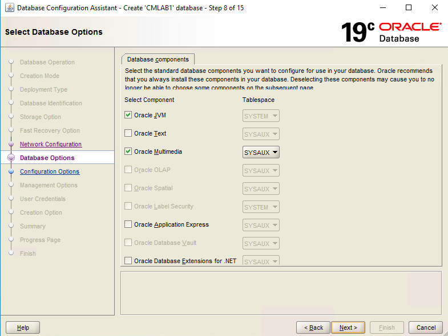Click the Creation Option step
Image resolution: width=448 pixels, height=336 pixels.
click(41, 212)
